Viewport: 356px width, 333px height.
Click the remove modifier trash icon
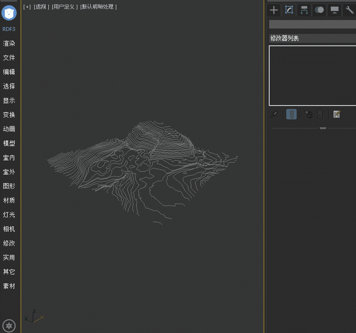coord(320,114)
